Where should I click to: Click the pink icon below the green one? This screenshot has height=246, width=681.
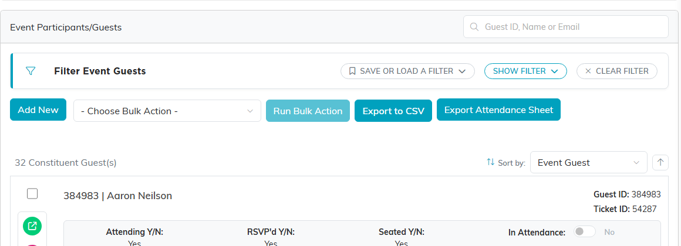[x=32, y=245]
